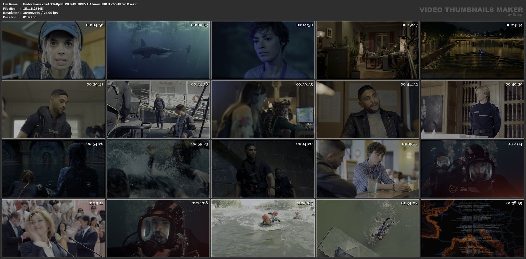Click the diving masks thumbnail 01:14:14
Screen dimensions: 526x259
tap(473, 169)
